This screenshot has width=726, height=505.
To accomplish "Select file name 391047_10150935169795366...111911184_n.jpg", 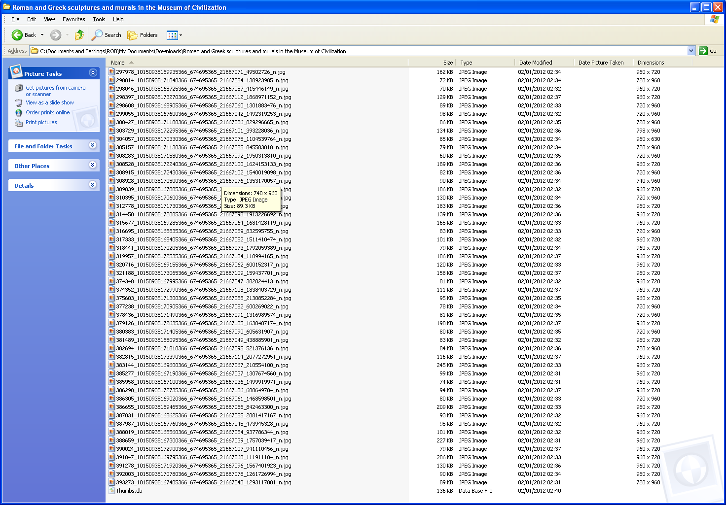I will [x=202, y=457].
